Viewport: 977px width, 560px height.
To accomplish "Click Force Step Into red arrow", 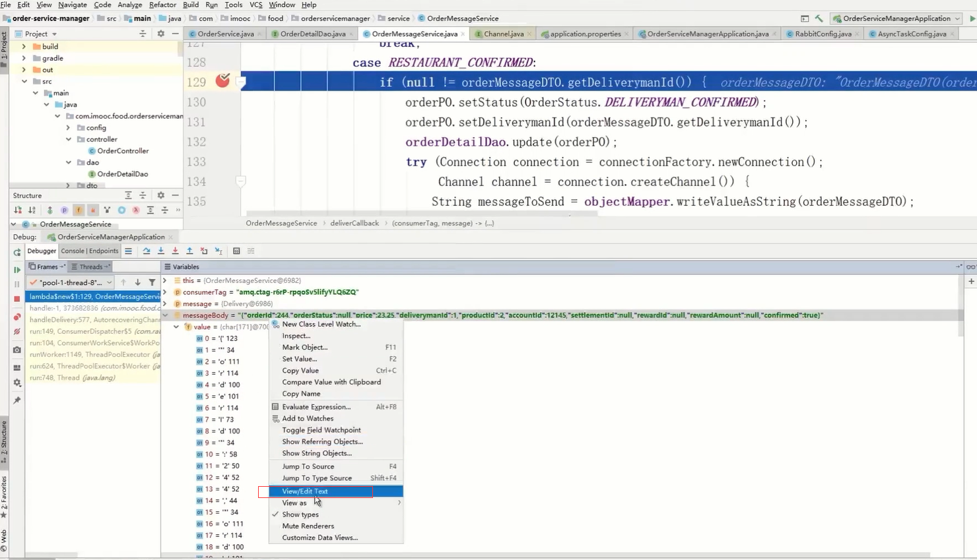I will [x=175, y=251].
